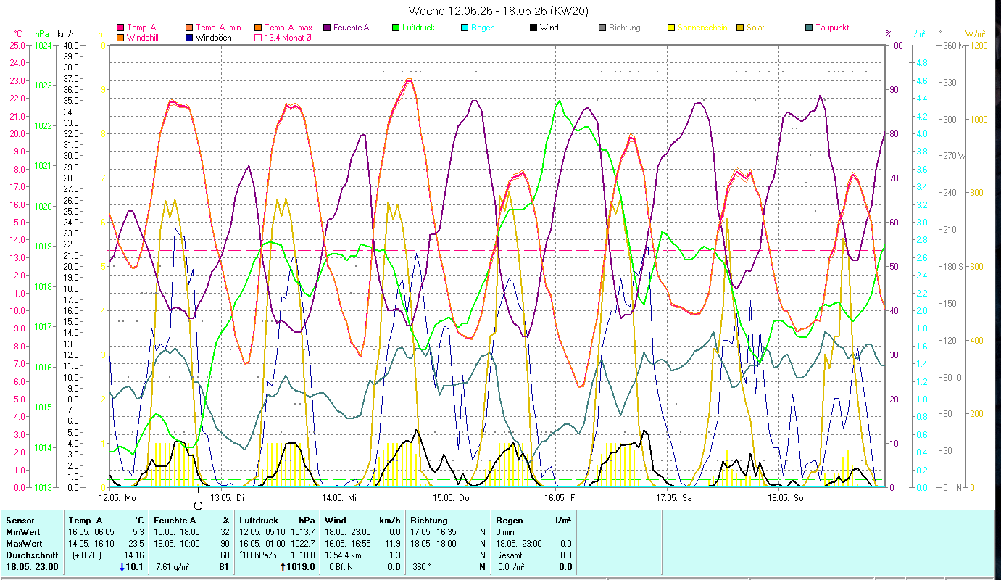Viewport: 1001px width, 580px height.
Task: Click the black Wind legend square
Action: click(x=533, y=28)
